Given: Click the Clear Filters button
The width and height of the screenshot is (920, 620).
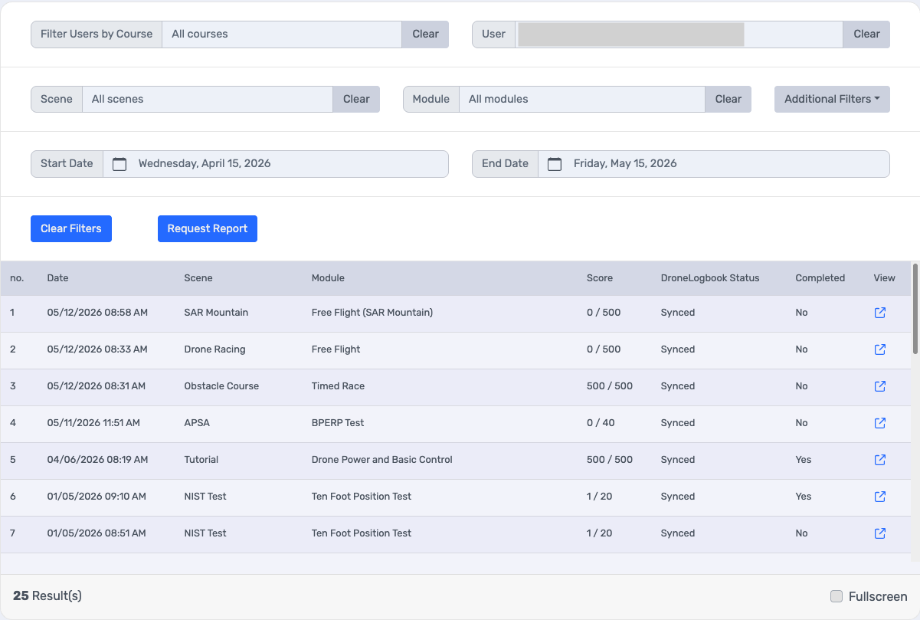Looking at the screenshot, I should [71, 228].
